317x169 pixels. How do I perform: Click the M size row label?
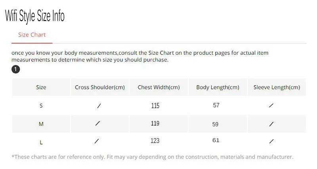point(41,124)
